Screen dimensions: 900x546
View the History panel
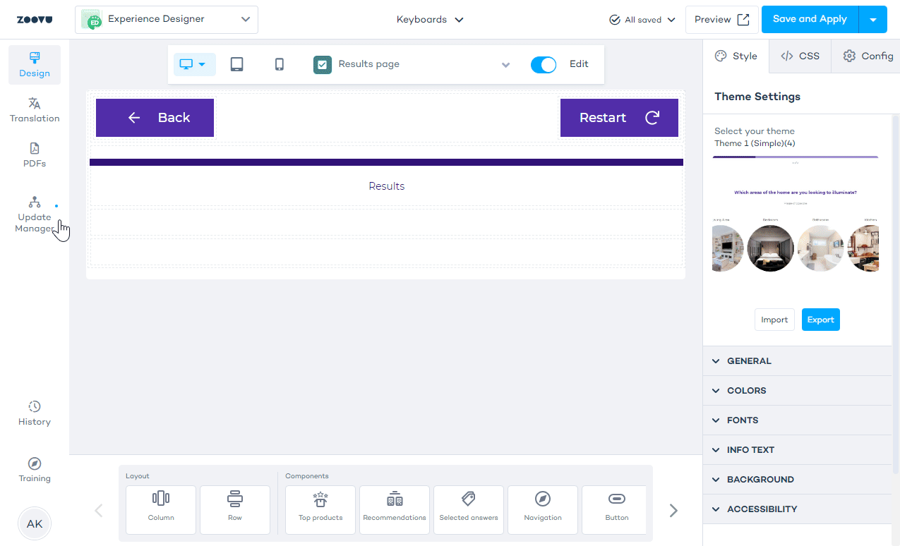tap(34, 411)
